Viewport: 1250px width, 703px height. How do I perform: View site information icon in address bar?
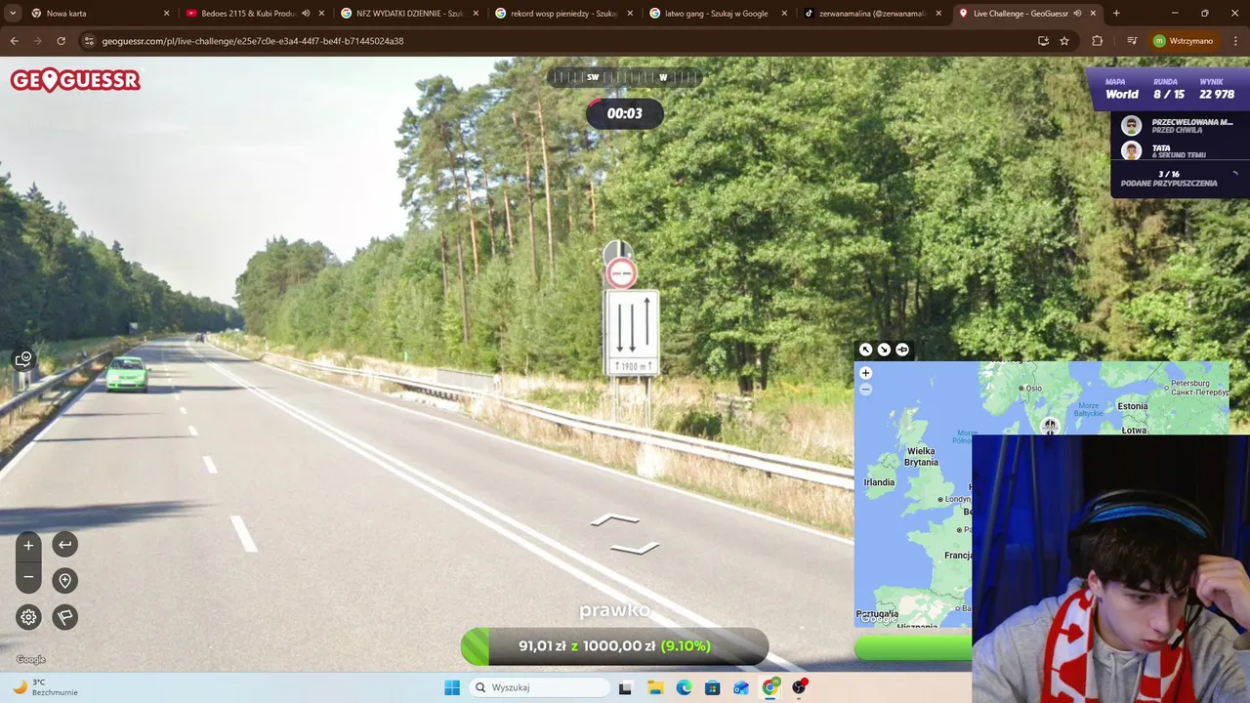coord(89,41)
